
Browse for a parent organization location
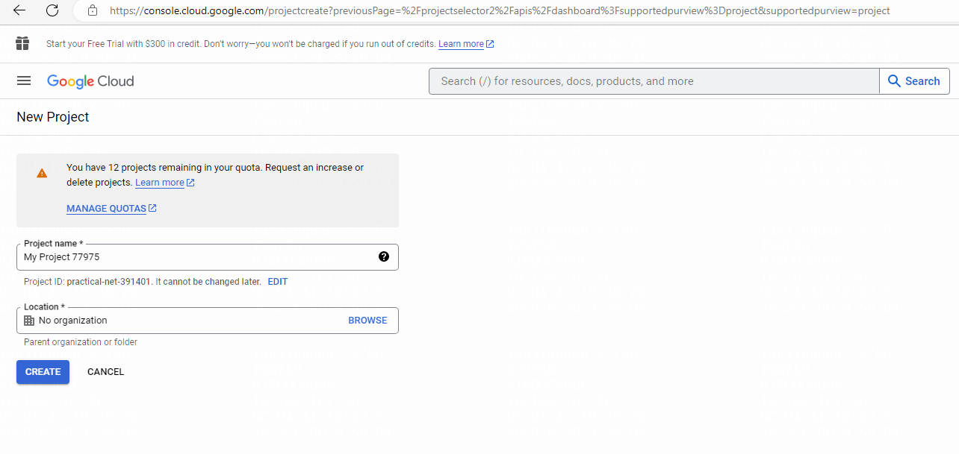tap(367, 321)
